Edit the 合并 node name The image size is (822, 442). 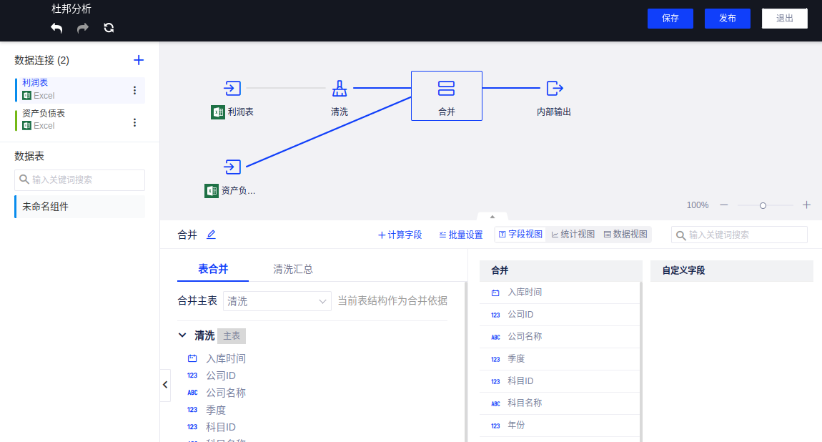(x=211, y=235)
